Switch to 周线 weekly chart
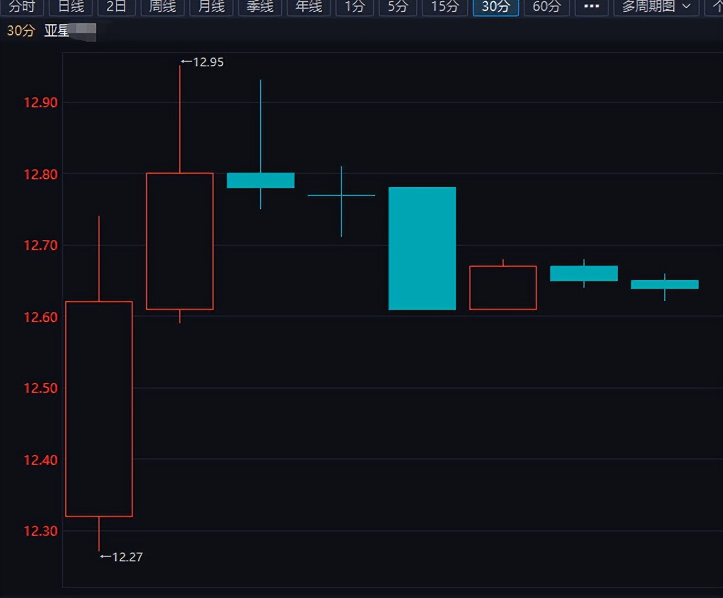Viewport: 723px width, 598px height. click(163, 7)
